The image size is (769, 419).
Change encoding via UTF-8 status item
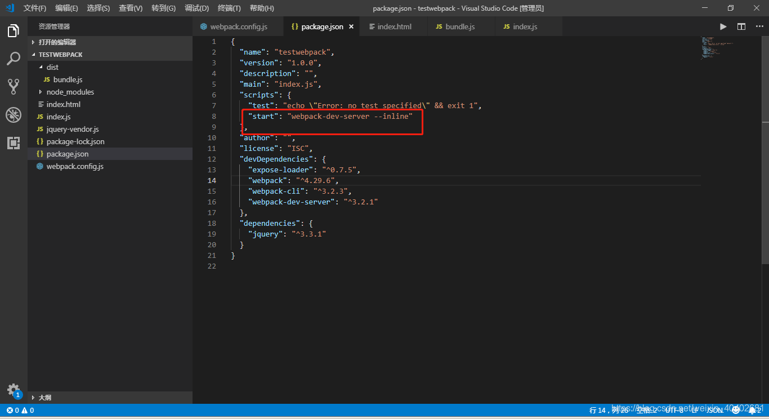pos(674,411)
